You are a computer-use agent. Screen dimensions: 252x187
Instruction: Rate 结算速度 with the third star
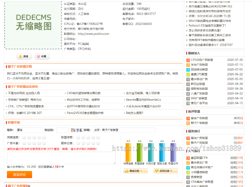coord(34,137)
